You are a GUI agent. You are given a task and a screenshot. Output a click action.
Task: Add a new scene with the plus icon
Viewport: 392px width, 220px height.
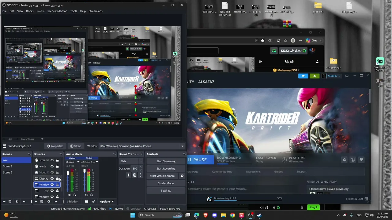(4, 201)
